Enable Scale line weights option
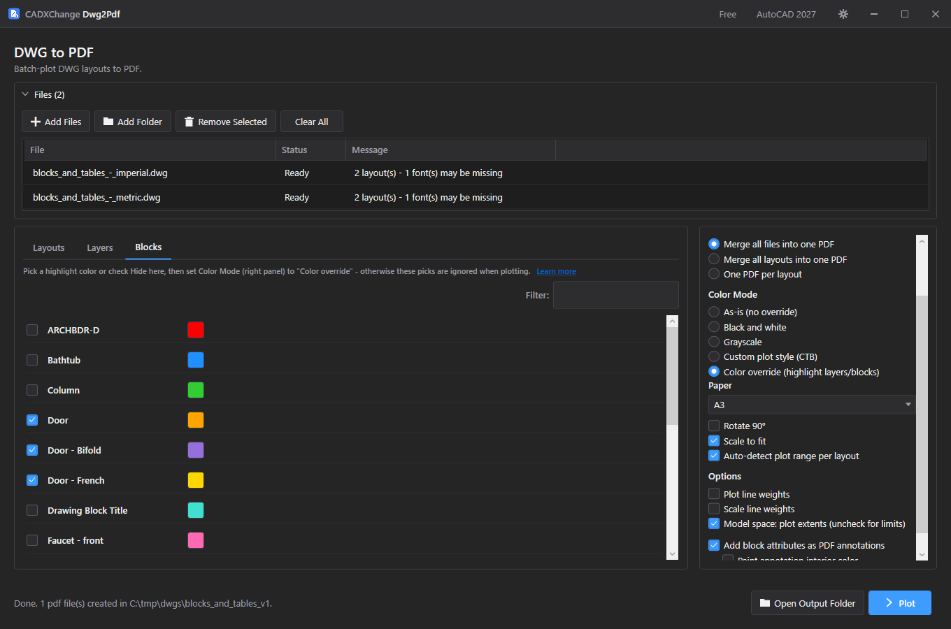951x629 pixels. tap(714, 509)
